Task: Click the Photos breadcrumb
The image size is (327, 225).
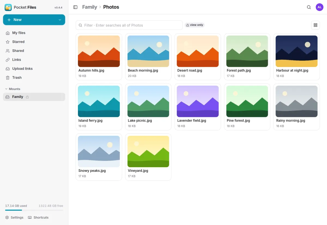Action: 111,7
